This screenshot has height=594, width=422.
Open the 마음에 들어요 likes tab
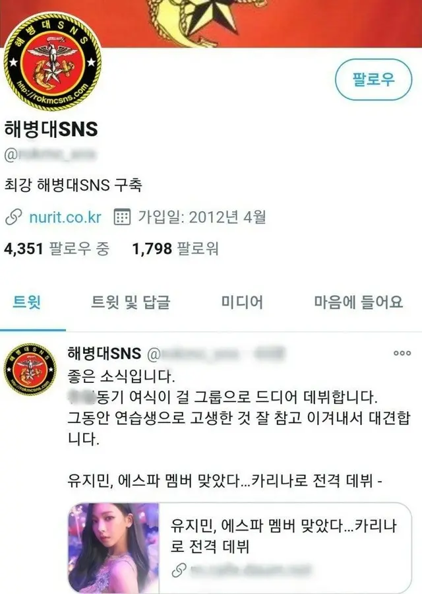(x=359, y=302)
